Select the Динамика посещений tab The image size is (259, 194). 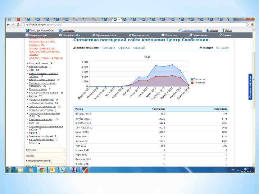point(86,48)
